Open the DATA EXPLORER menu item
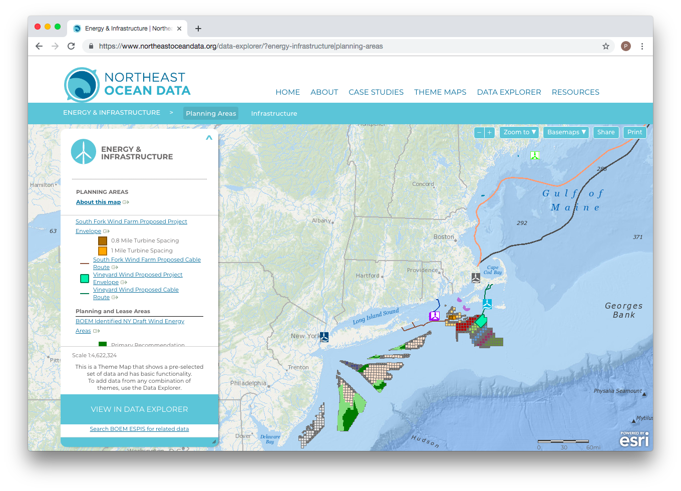Screen dimensions: 681x491 (x=509, y=92)
